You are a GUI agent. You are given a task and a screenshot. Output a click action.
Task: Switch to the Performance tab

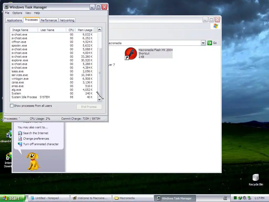[49, 20]
